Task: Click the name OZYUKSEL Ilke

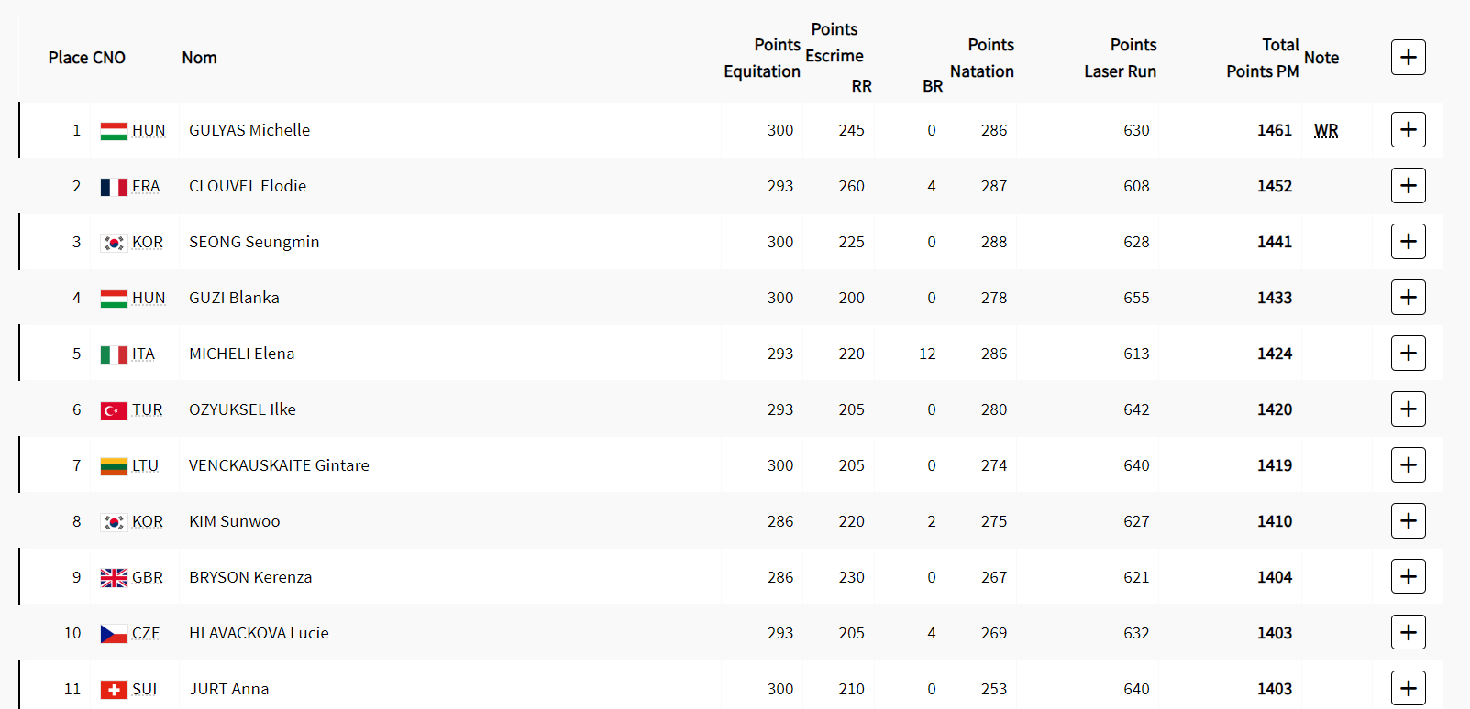Action: point(242,409)
